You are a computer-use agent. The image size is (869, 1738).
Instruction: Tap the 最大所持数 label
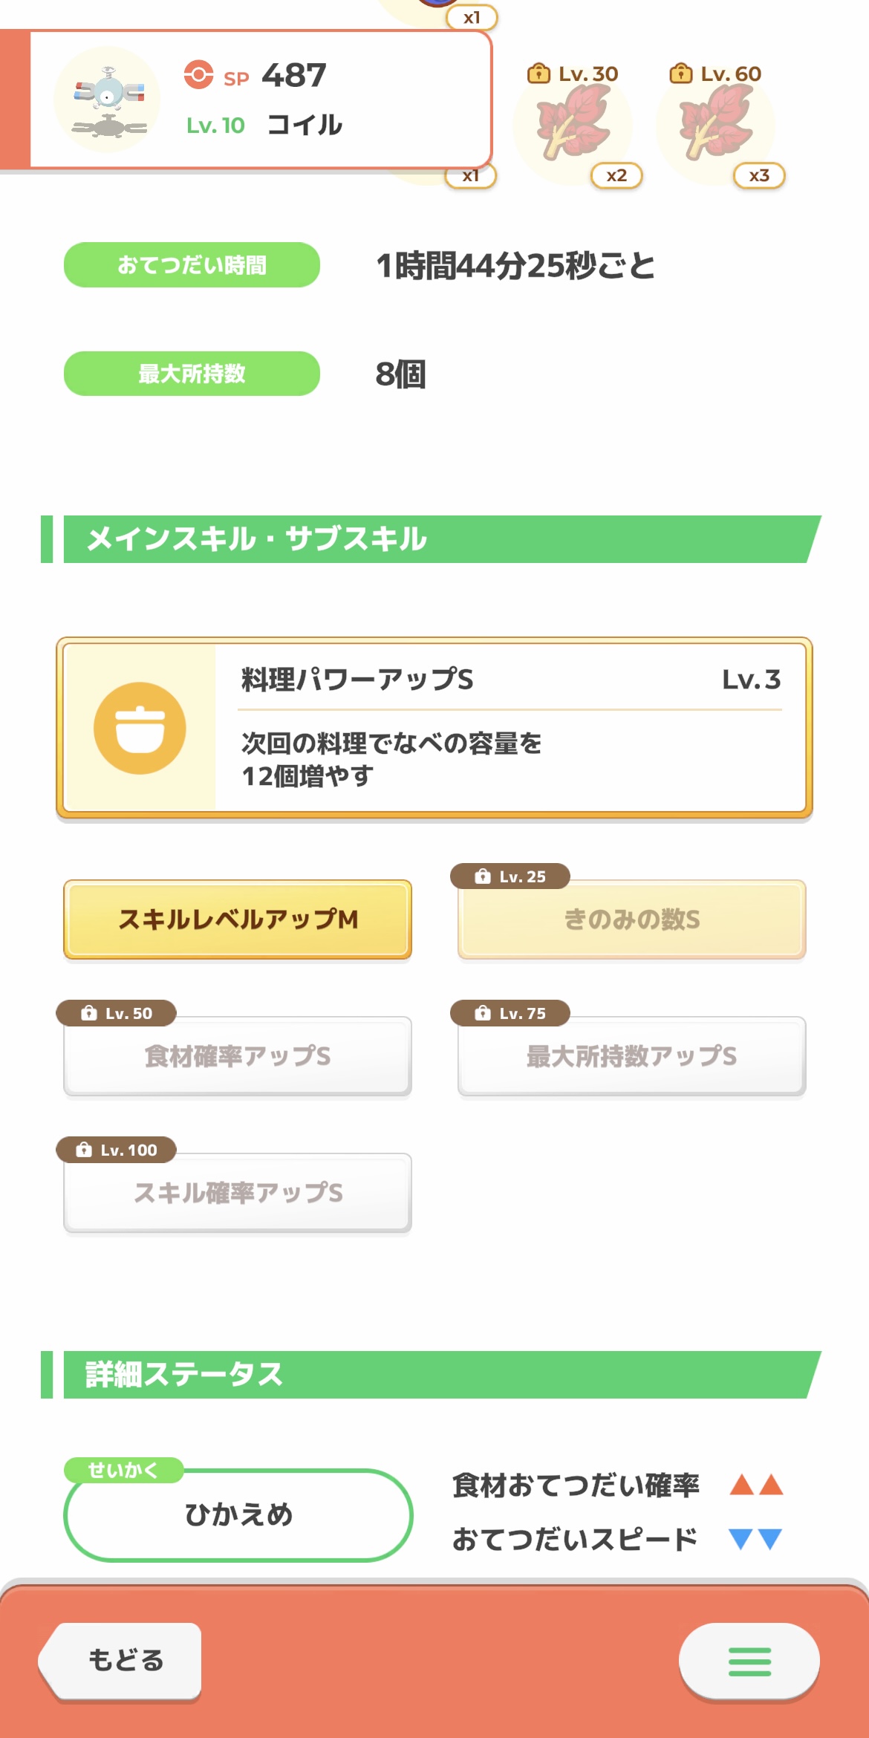[192, 374]
